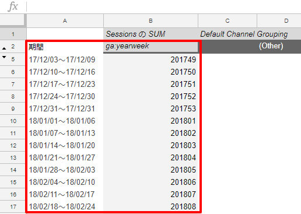Select row 13 header

(13, 157)
